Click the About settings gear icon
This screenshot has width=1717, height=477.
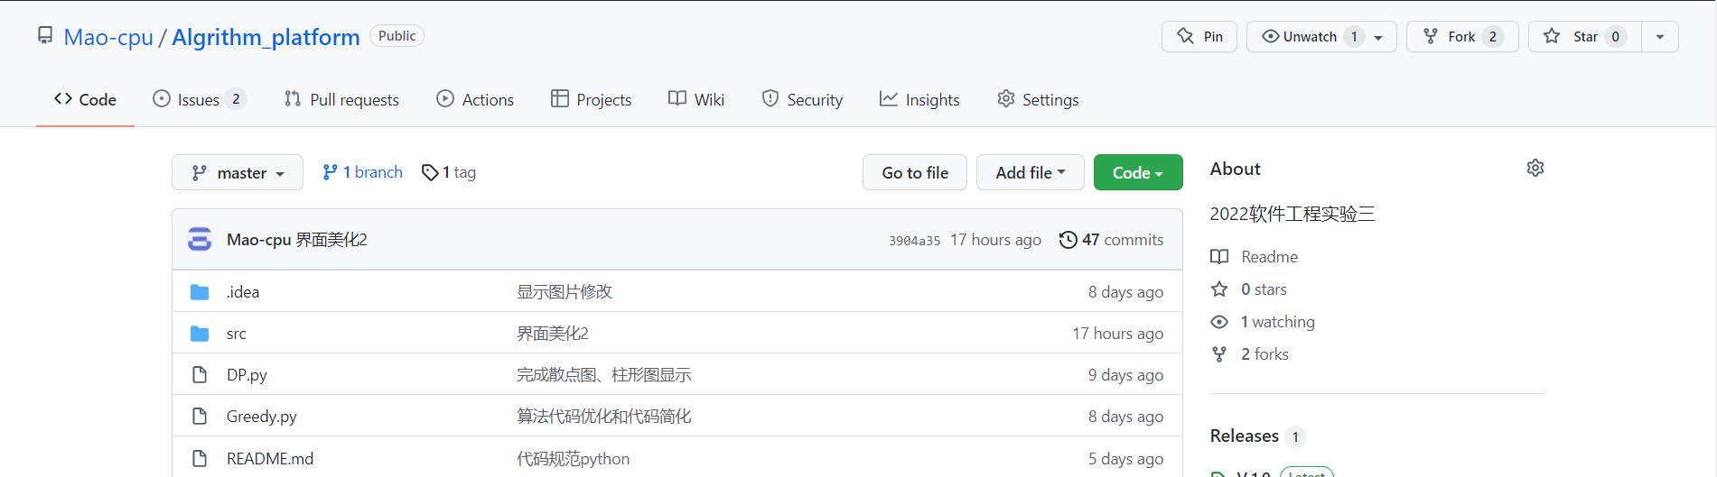click(x=1535, y=169)
